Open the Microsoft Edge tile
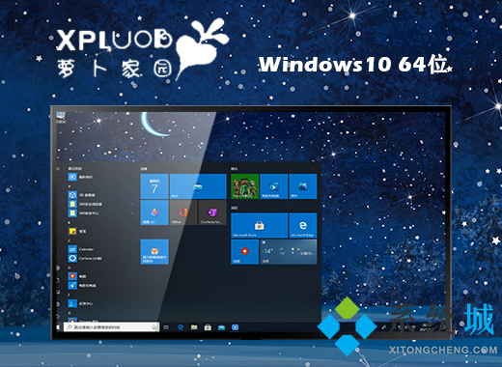502x367 pixels. coord(303,225)
